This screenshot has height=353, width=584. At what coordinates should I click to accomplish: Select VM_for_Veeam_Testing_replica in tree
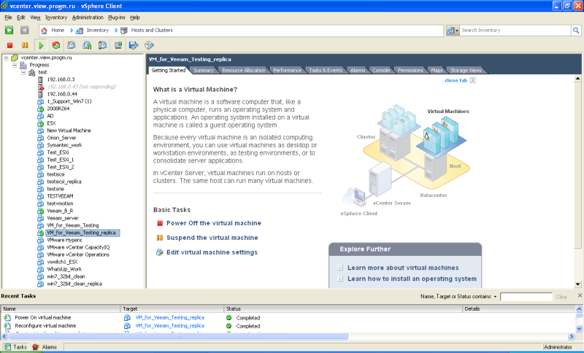point(81,233)
